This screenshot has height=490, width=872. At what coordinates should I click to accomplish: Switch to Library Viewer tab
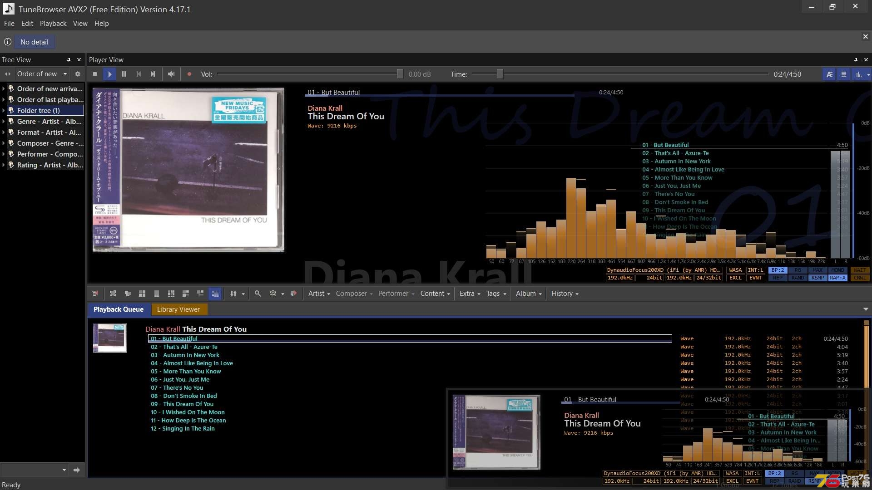click(x=178, y=309)
